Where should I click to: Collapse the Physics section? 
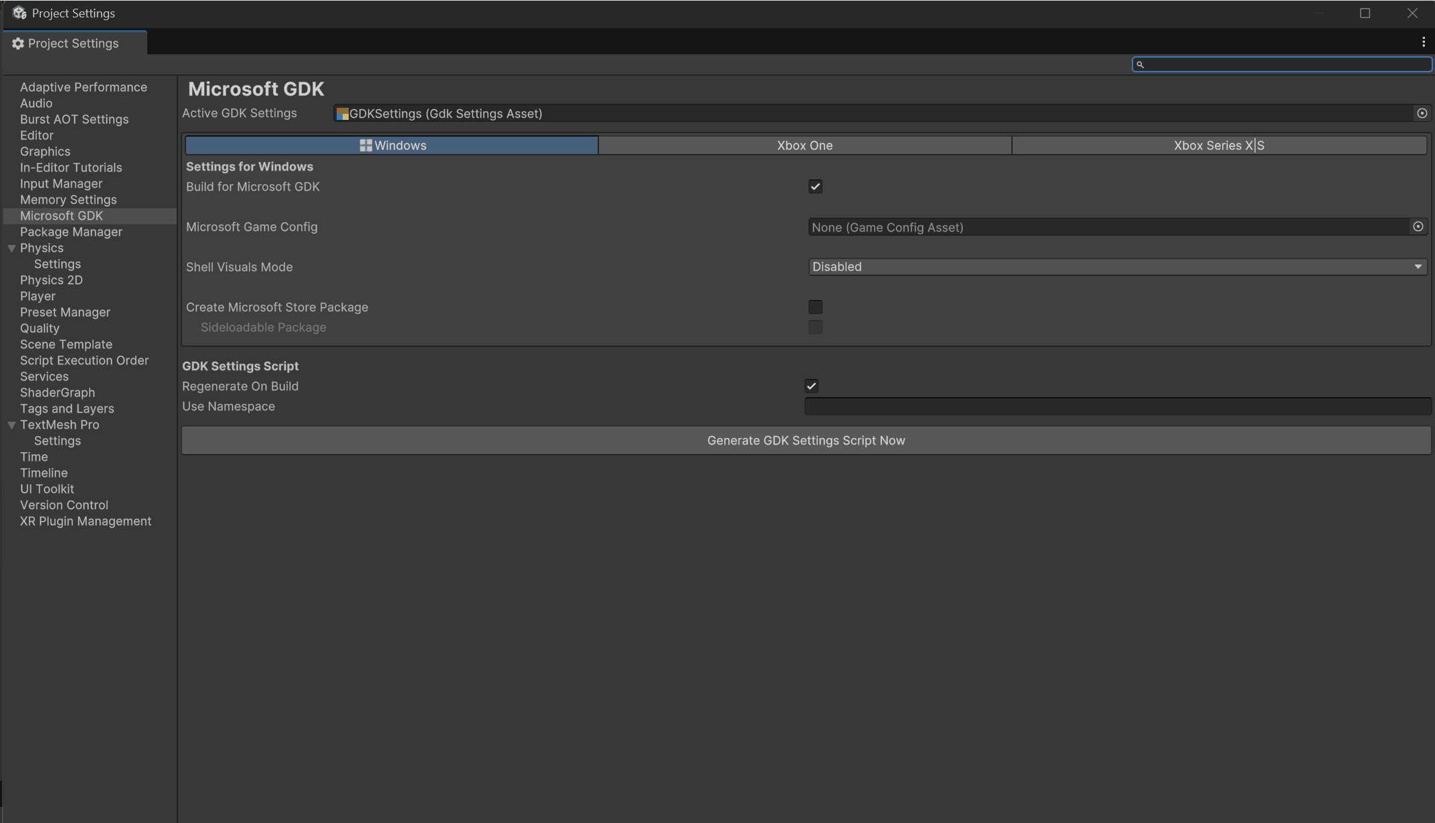point(11,248)
